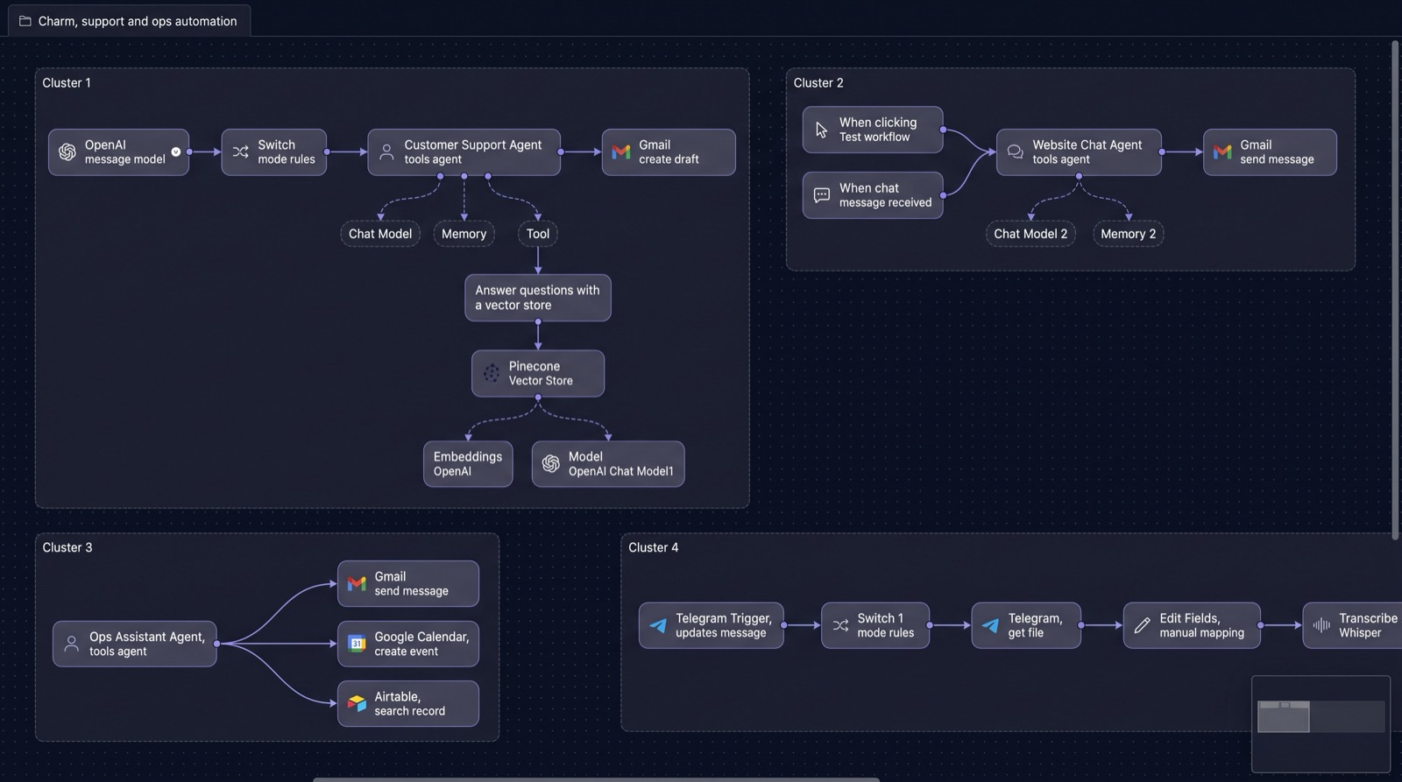
Task: Click the chat bubbles icon on Website Chat Agent
Action: (1015, 152)
